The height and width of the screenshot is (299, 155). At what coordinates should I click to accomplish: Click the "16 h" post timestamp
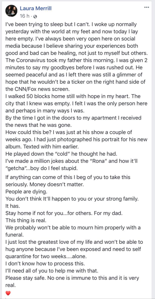(x=24, y=16)
